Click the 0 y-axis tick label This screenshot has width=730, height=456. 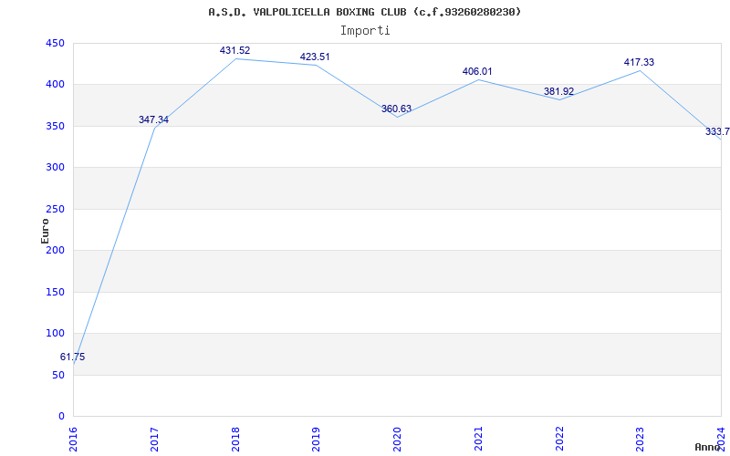[x=61, y=416]
